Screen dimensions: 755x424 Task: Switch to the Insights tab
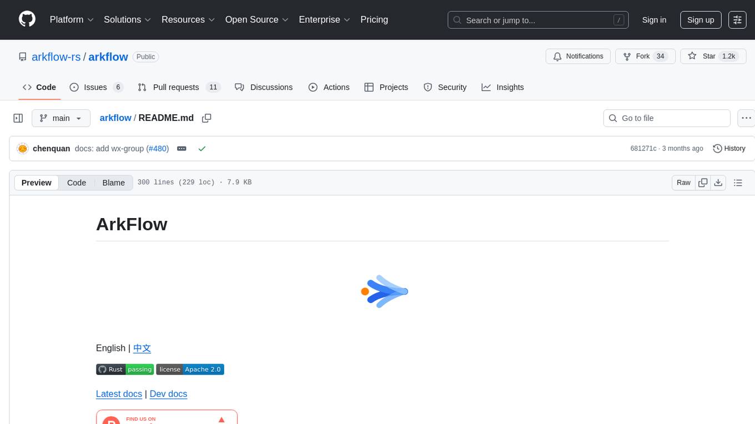click(502, 87)
